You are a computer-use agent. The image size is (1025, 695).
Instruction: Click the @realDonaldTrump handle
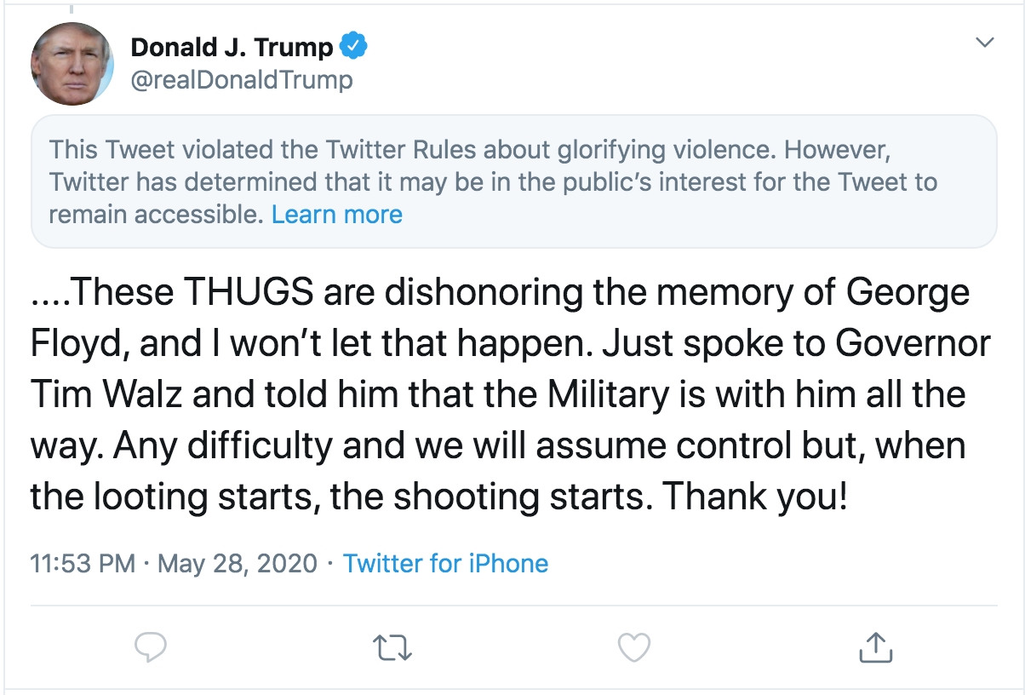(x=241, y=80)
